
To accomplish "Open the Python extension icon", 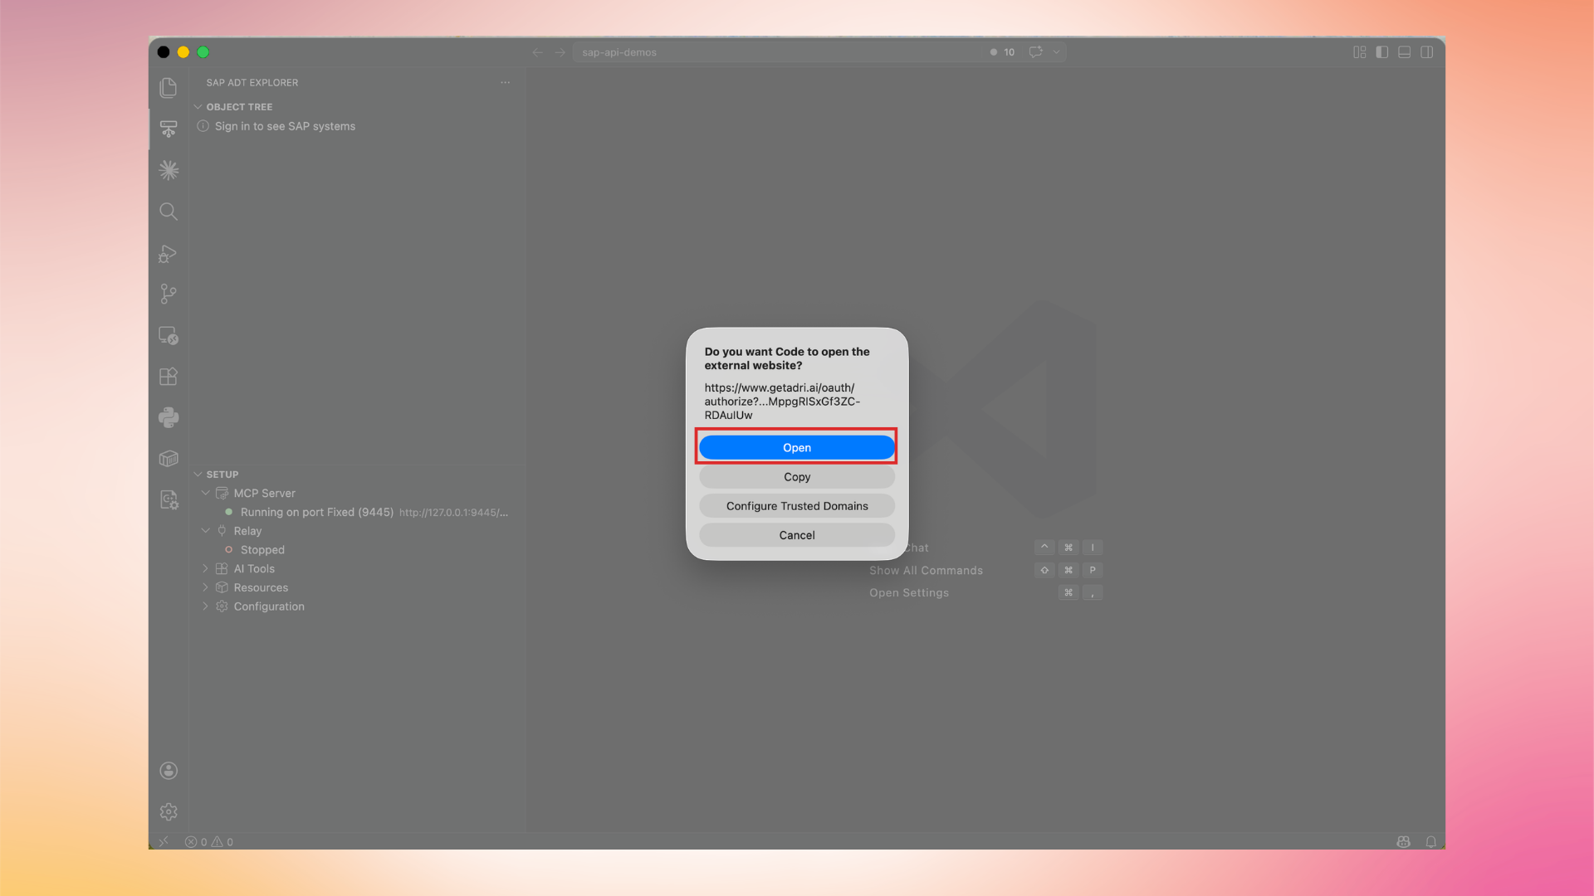I will point(168,417).
